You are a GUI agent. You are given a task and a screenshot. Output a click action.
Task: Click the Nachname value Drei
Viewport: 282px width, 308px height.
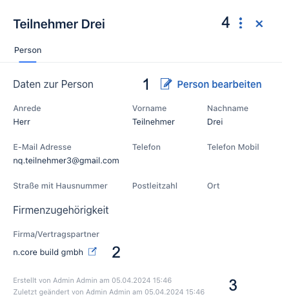(x=215, y=122)
